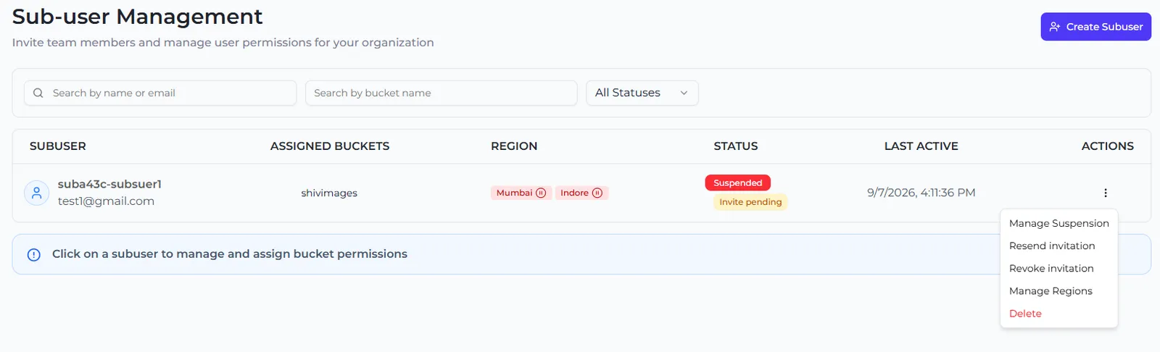Click the Indore region tag
Screen dimensions: 1160x352
[581, 193]
